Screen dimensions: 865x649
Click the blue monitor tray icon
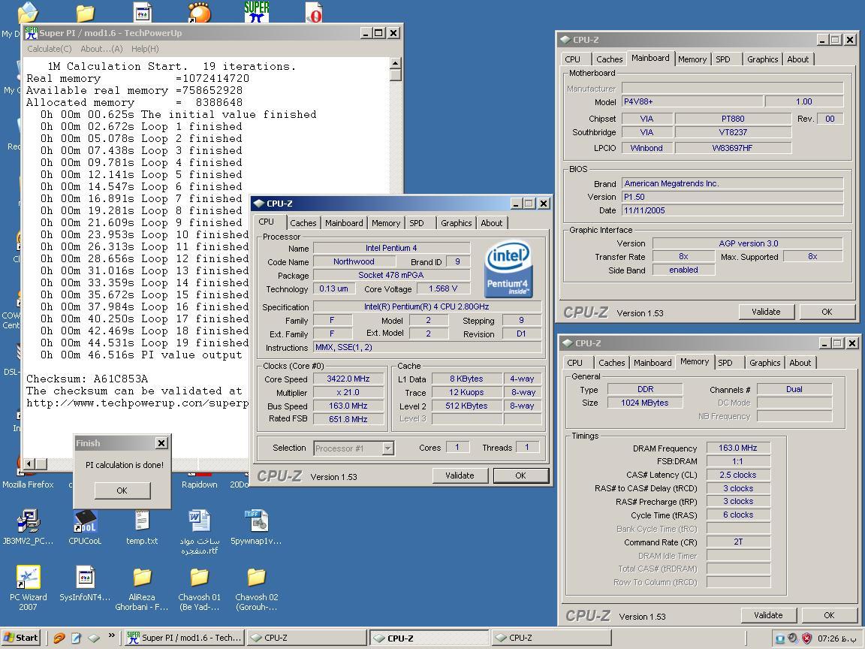(780, 638)
